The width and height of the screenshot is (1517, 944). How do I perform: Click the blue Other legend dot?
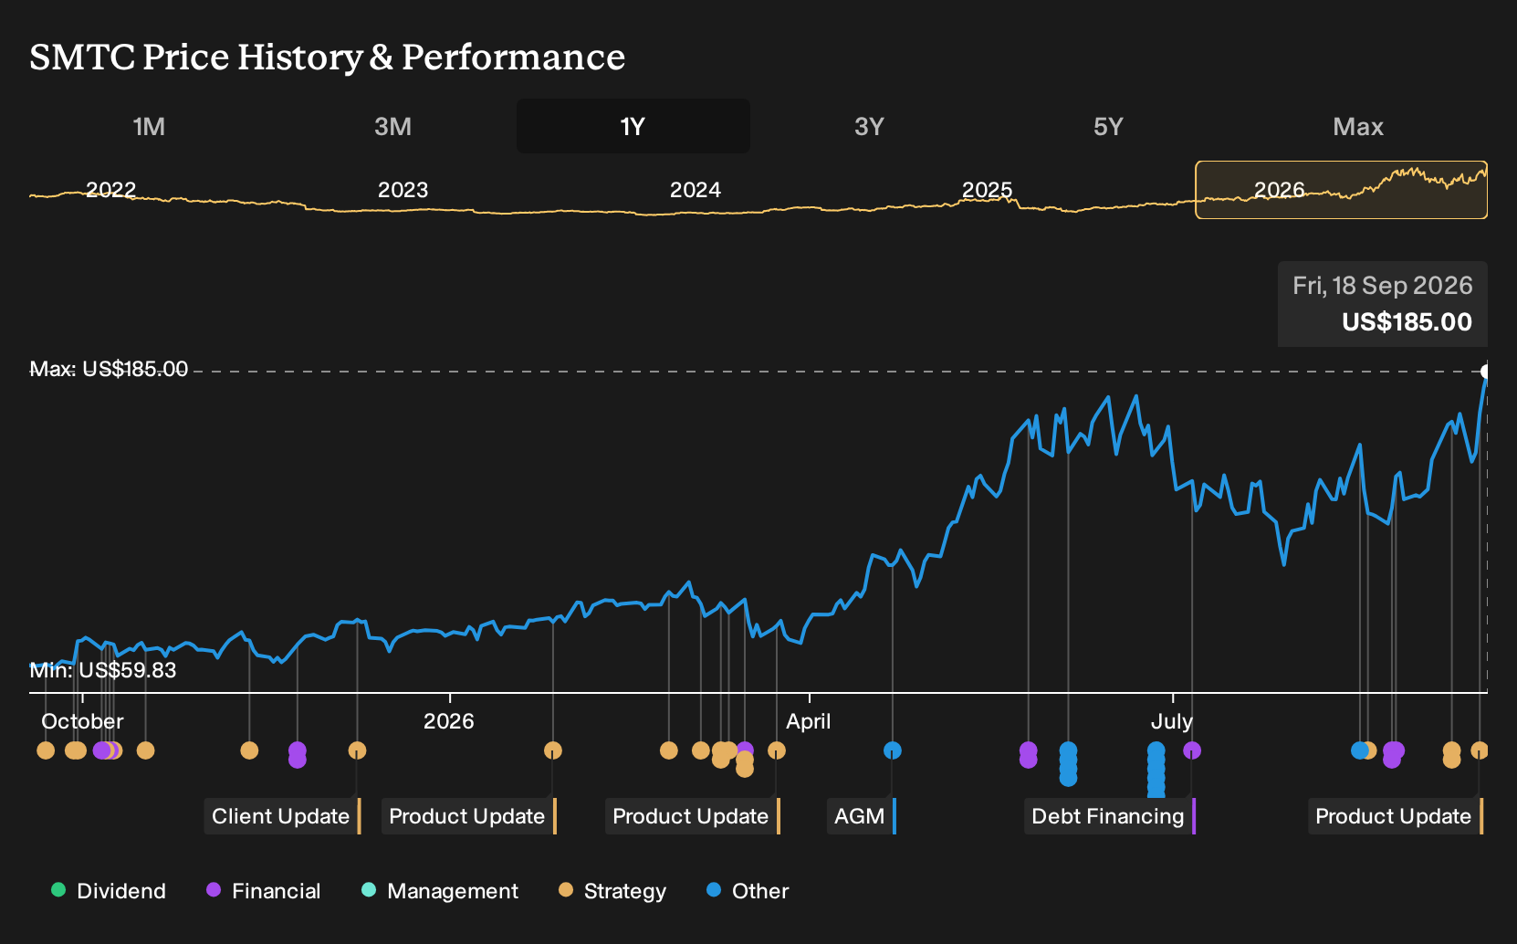pyautogui.click(x=714, y=889)
